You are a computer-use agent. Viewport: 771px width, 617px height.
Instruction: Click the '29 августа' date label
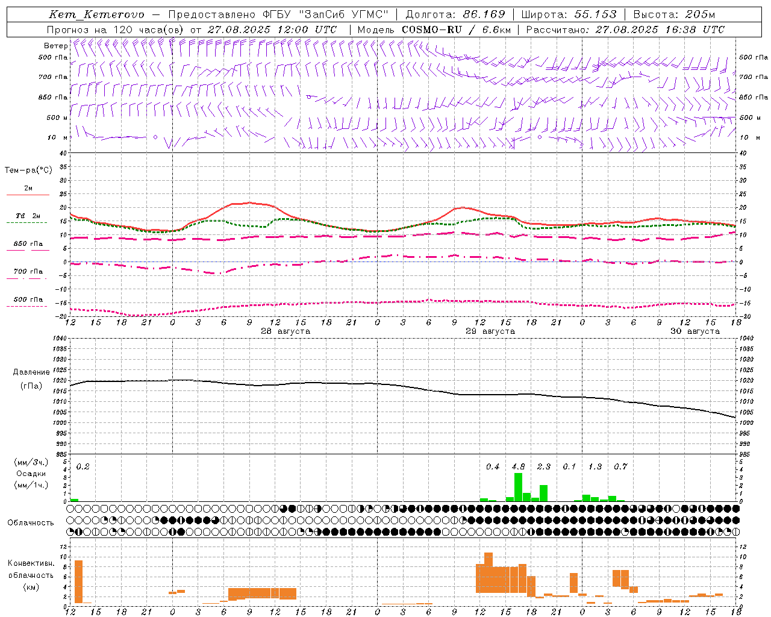[x=490, y=331]
